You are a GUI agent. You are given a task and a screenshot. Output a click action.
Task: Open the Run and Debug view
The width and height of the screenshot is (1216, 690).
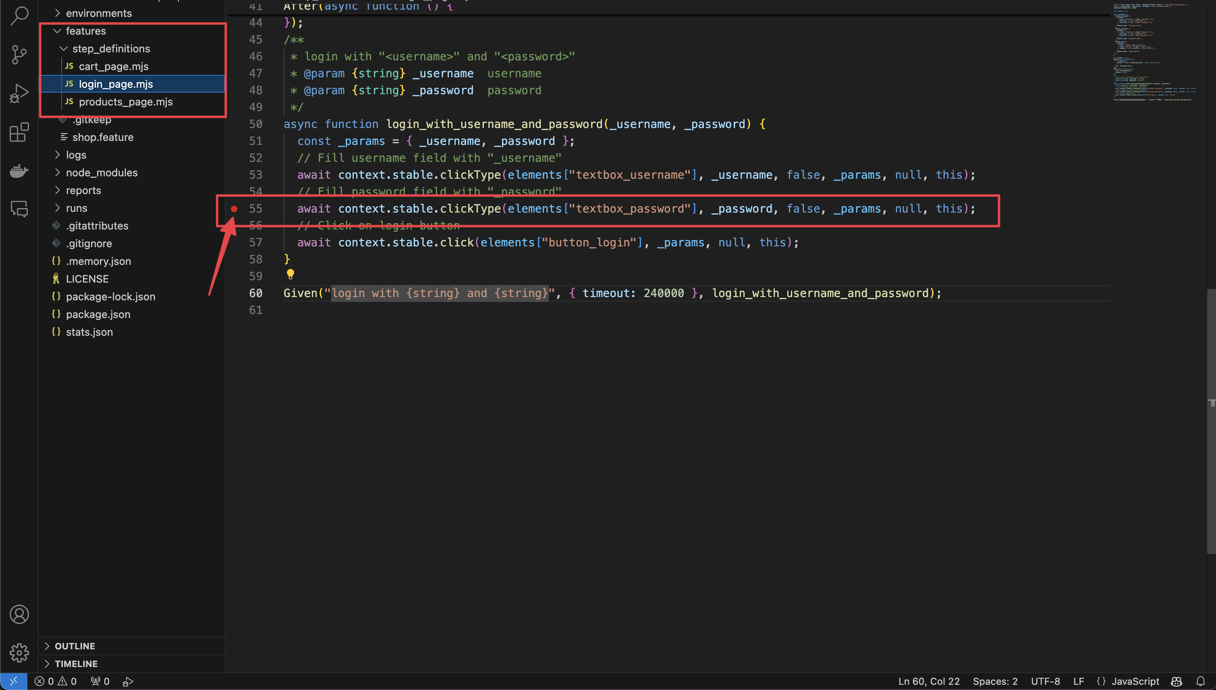coord(19,93)
